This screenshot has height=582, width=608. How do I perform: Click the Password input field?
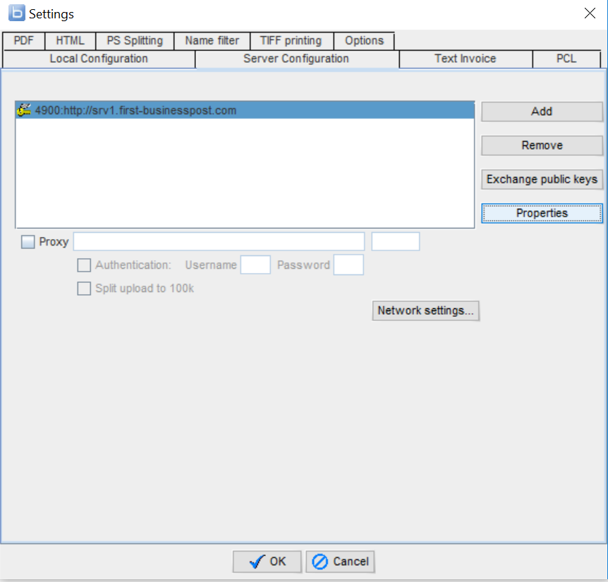(348, 265)
